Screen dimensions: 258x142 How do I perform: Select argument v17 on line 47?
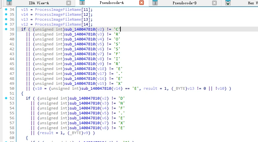pos(101,74)
